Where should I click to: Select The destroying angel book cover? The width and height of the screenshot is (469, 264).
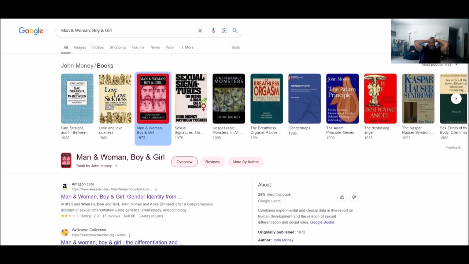point(380,99)
